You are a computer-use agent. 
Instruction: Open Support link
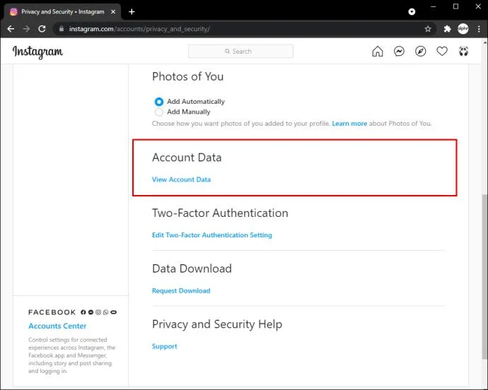pos(164,346)
